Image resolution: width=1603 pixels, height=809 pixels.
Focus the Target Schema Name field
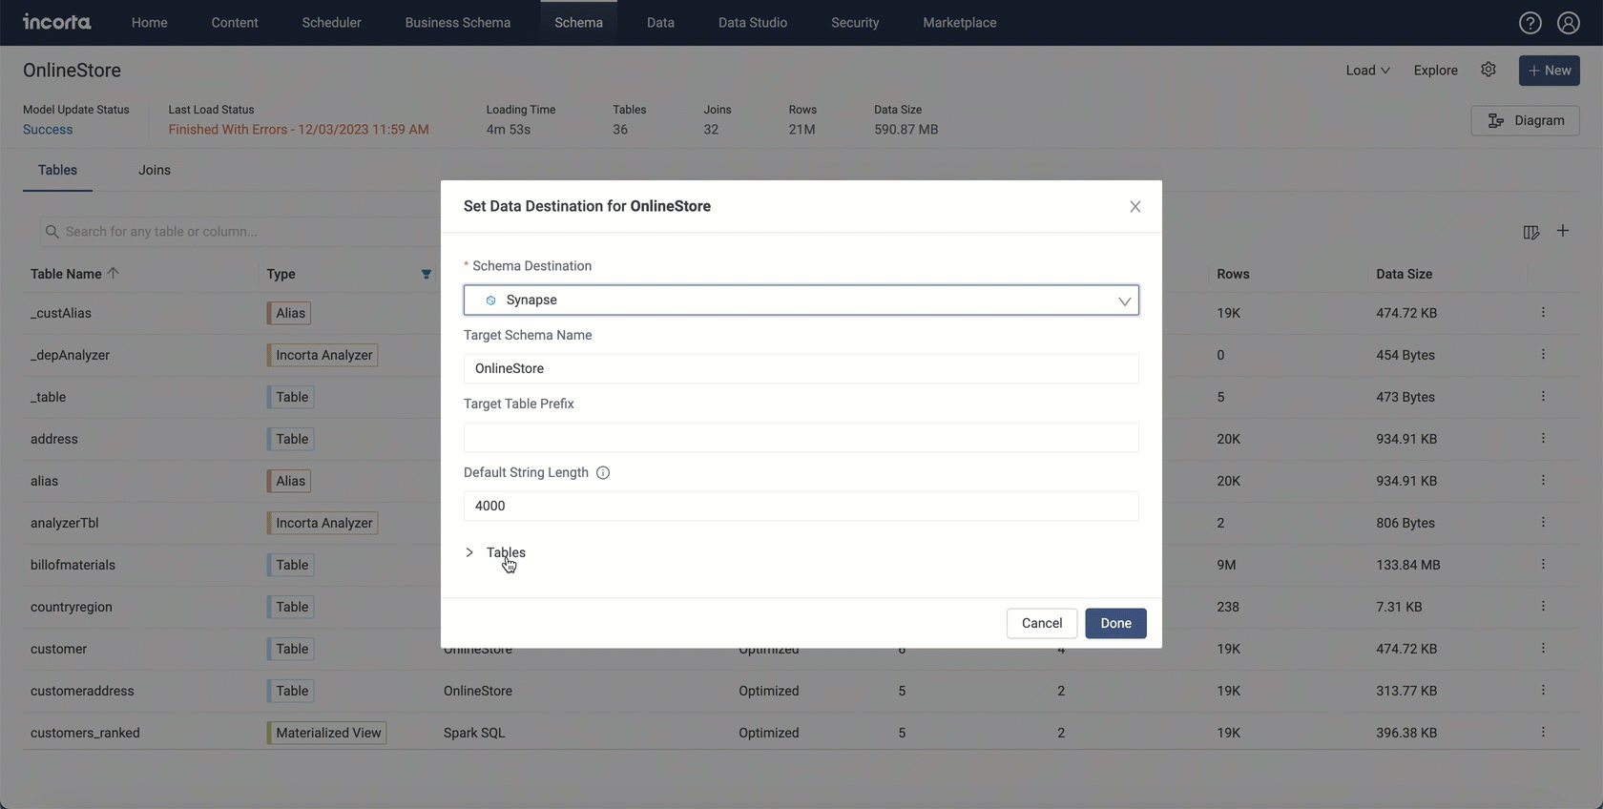tap(801, 368)
